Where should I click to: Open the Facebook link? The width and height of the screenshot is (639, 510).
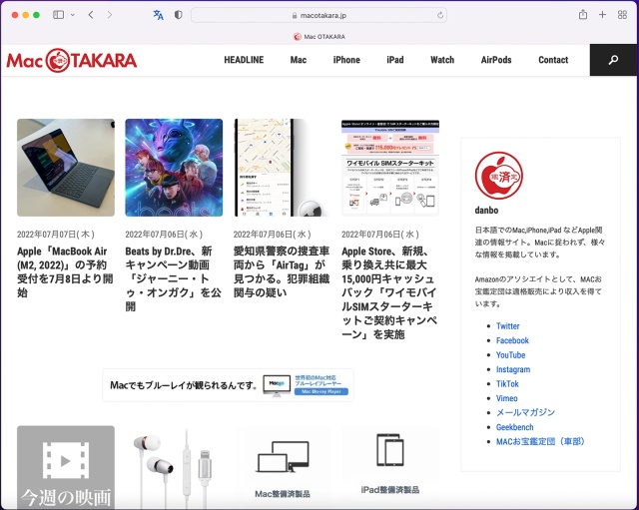tap(512, 340)
